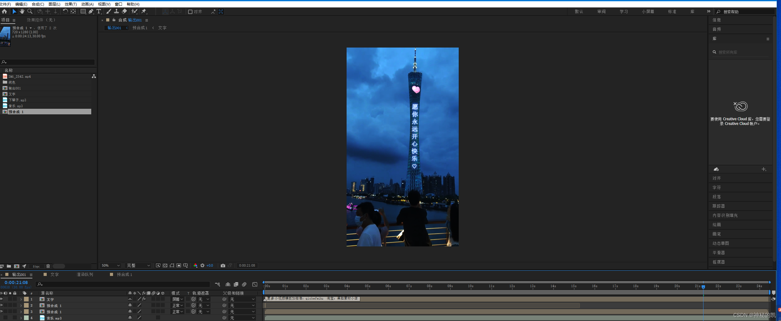The height and width of the screenshot is (321, 781).
Task: Open the 学习 workspace
Action: pos(624,11)
